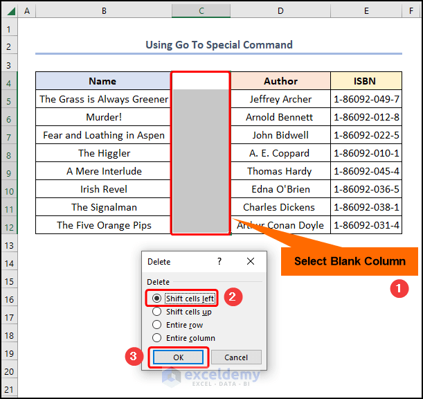The width and height of the screenshot is (423, 399).
Task: Click 'Edna O'Brien' author cell
Action: point(280,189)
